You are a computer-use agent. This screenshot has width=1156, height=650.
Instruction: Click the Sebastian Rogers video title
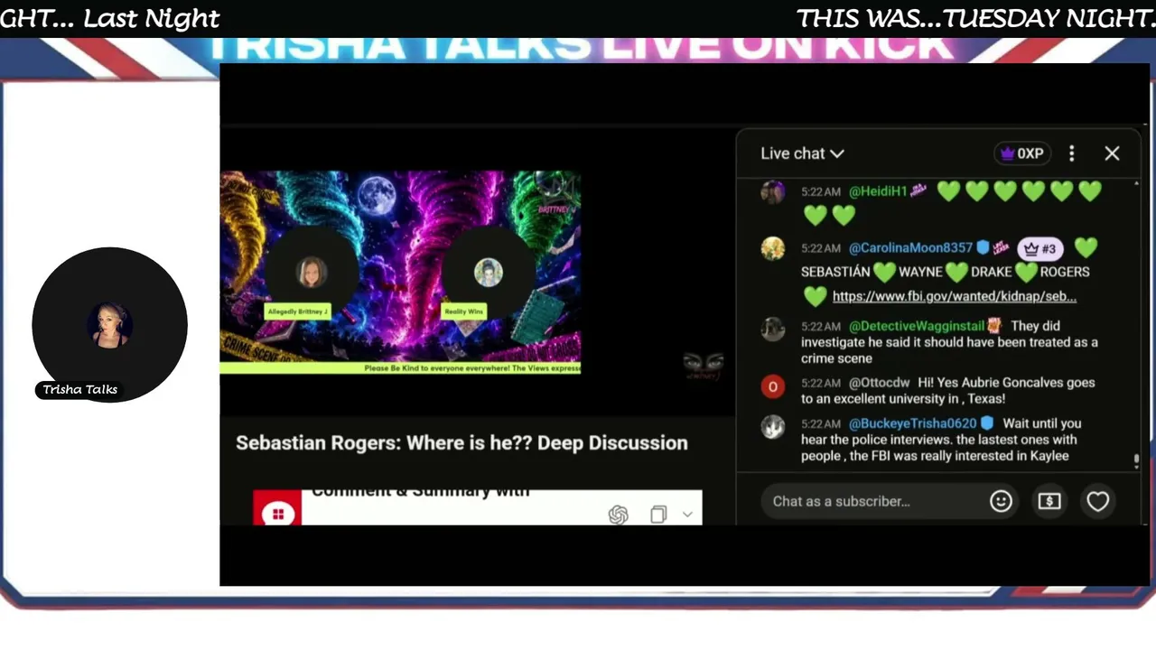pos(461,442)
